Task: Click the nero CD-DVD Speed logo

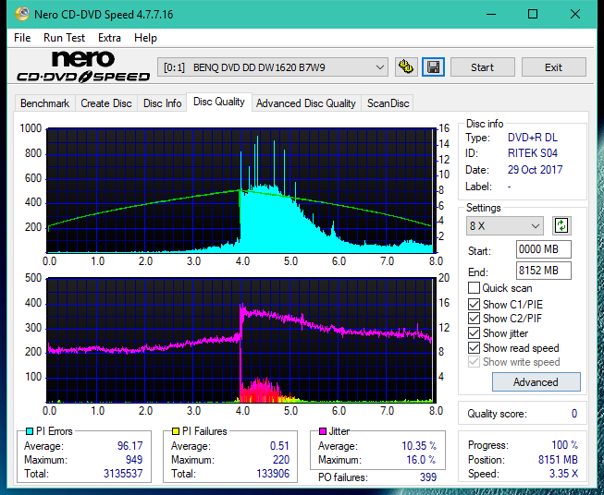Action: pos(83,66)
